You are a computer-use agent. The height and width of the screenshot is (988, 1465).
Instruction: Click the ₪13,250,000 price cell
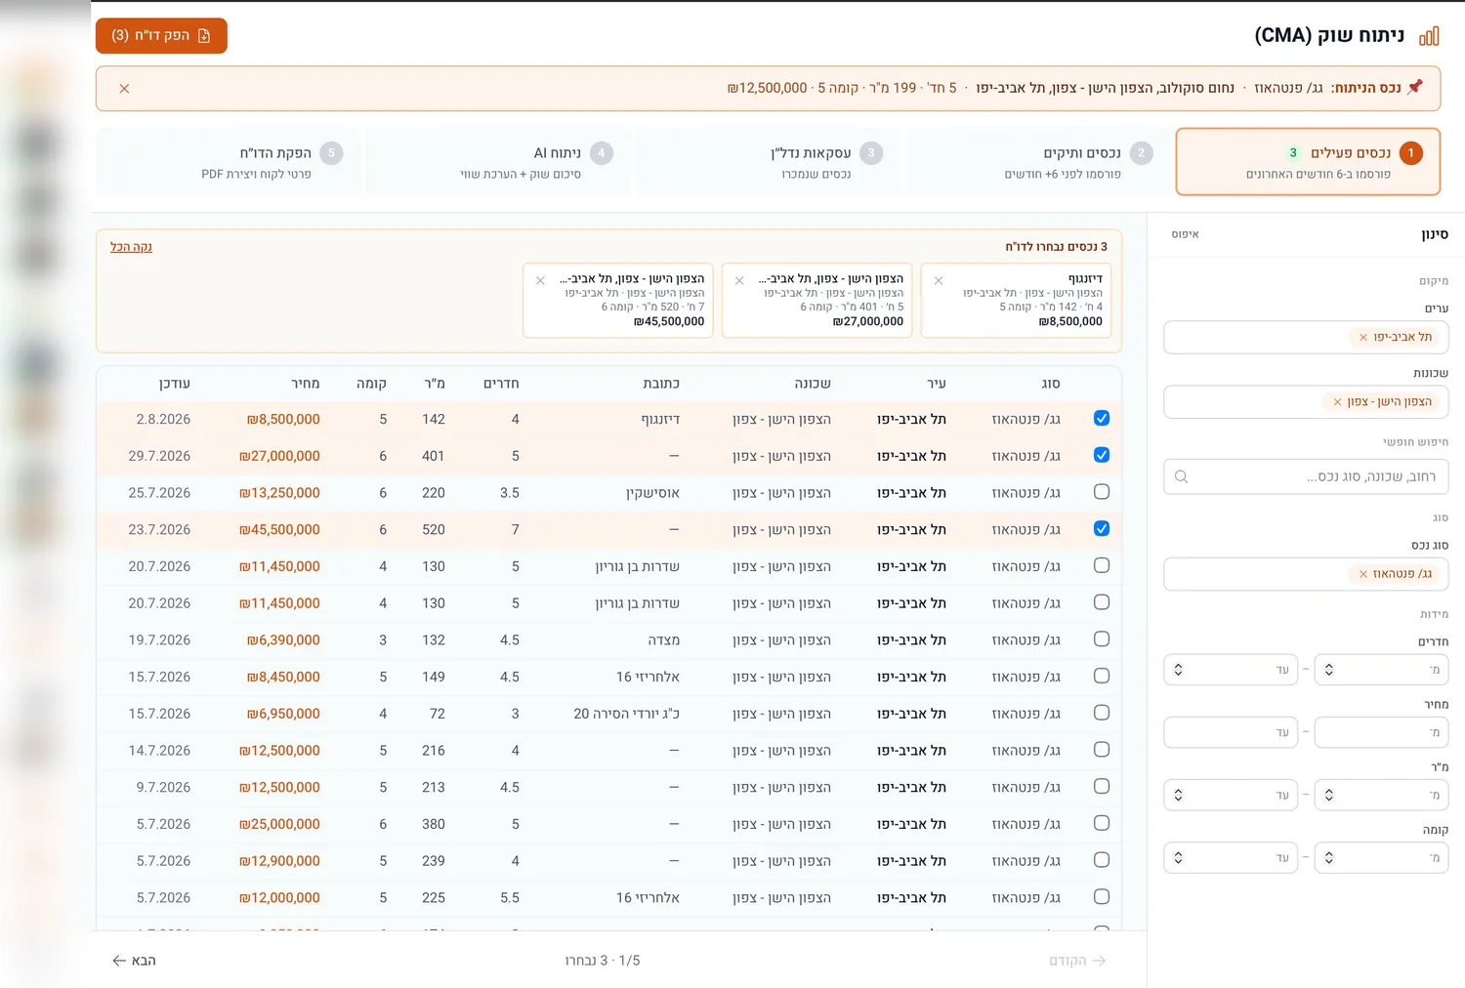[x=280, y=493]
